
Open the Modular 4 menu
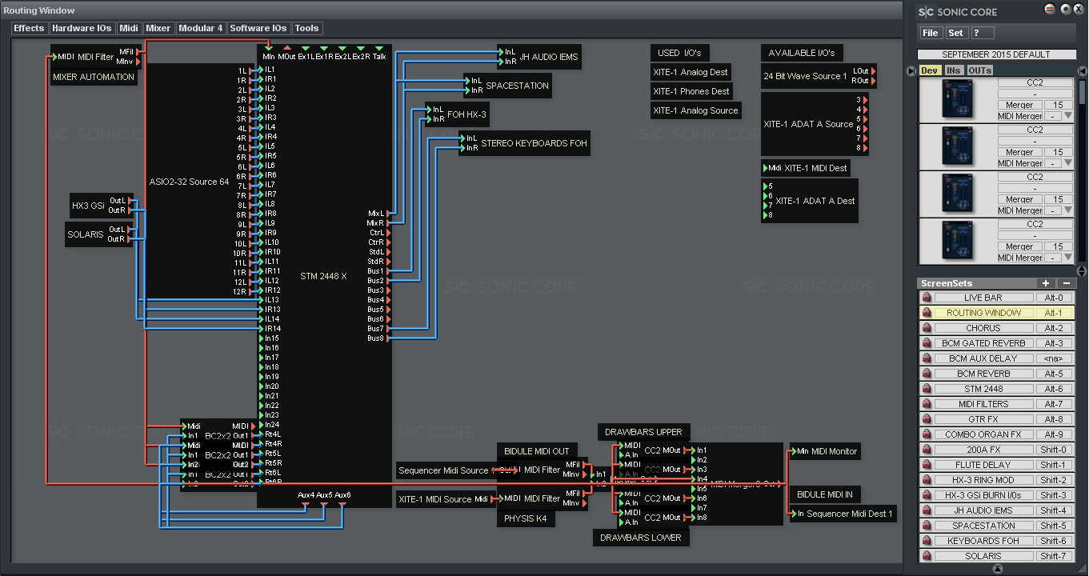[x=201, y=28]
